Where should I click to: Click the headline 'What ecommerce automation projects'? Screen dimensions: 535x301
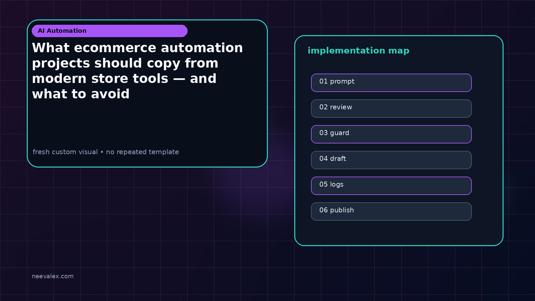coord(137,71)
